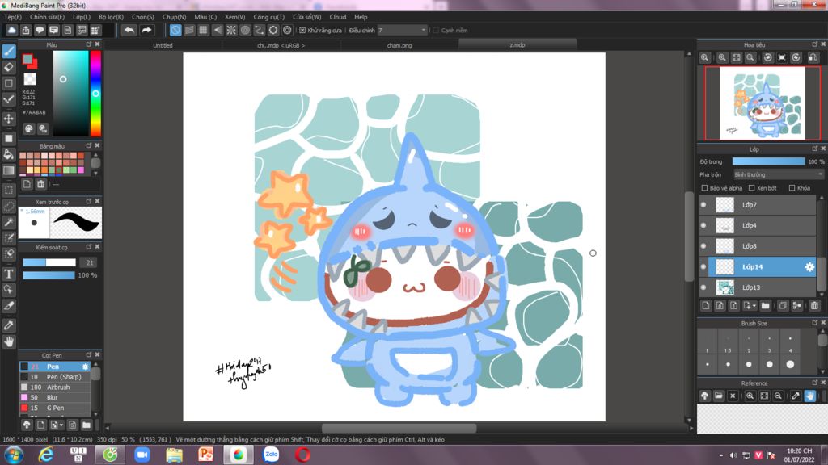Delete palette color with trash icon
Screen dimensions: 828x465
tap(40, 184)
